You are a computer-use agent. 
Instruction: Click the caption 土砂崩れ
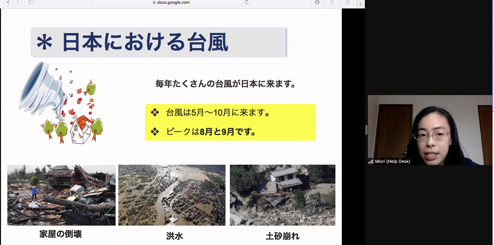click(283, 236)
